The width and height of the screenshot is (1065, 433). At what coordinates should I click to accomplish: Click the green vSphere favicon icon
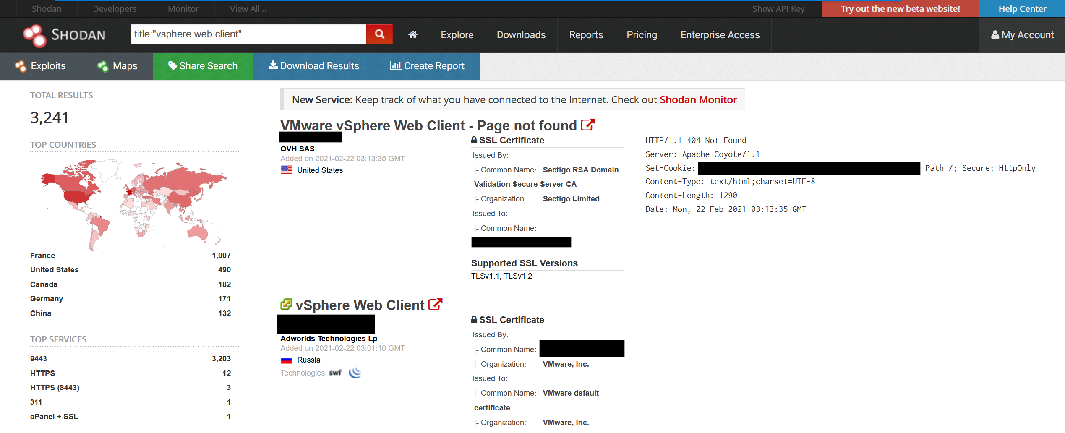point(286,304)
